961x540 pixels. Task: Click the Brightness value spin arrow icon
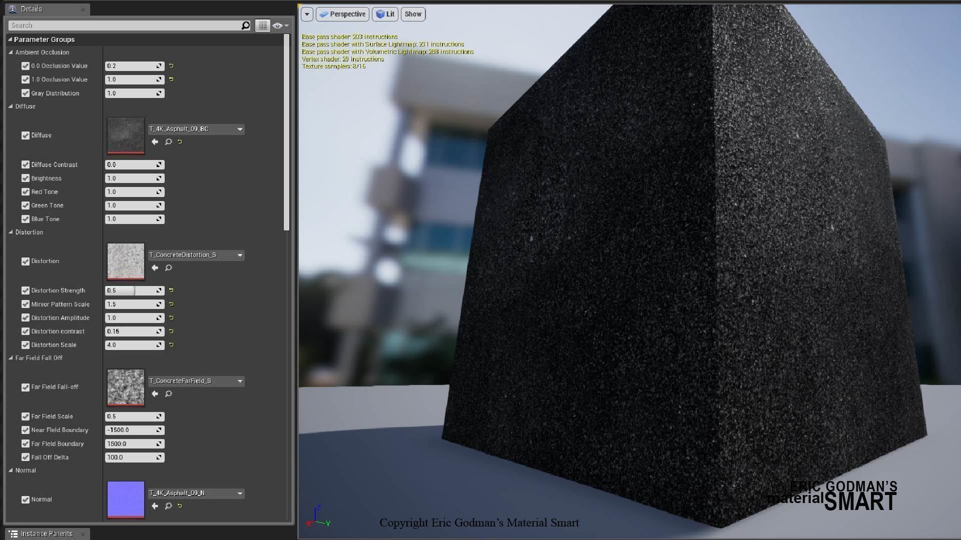point(159,178)
